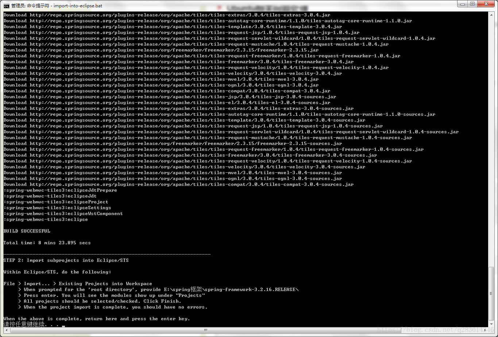
Task: Click the Download line for tiles-ognl-3.0.4-sources.jar
Action: coord(173,179)
